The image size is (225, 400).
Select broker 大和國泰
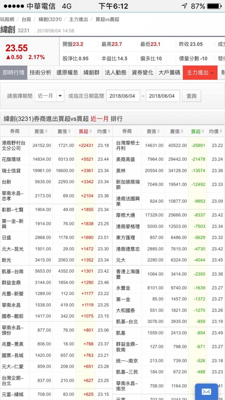126,311
